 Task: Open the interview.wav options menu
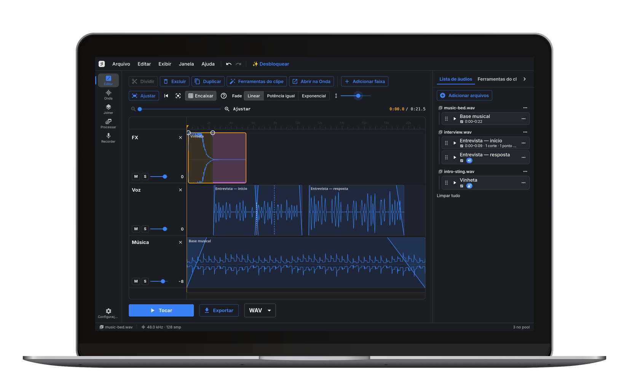click(525, 132)
